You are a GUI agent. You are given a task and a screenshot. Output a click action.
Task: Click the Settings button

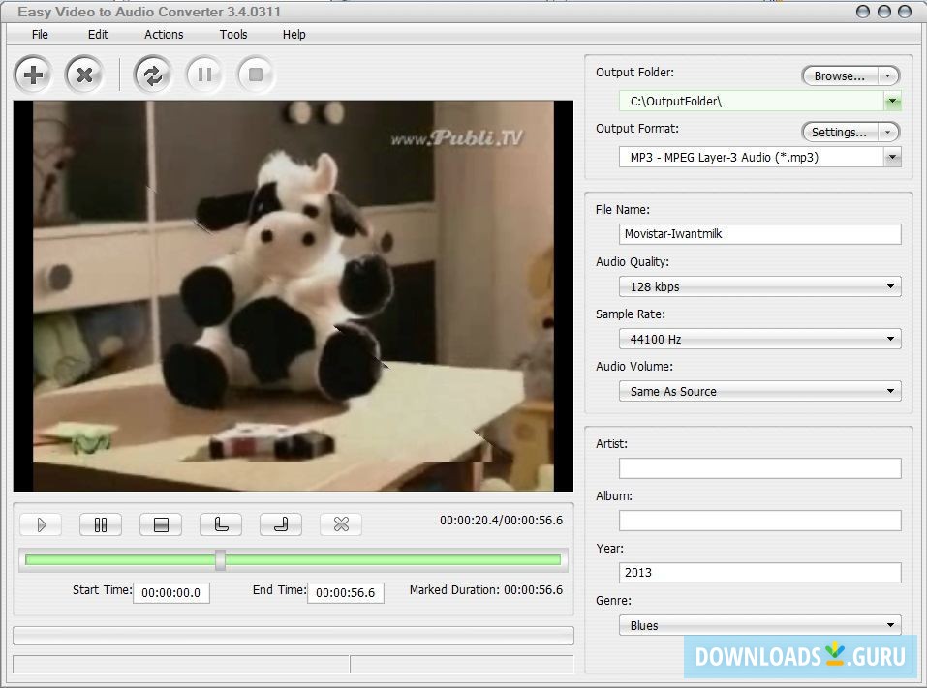(x=839, y=132)
